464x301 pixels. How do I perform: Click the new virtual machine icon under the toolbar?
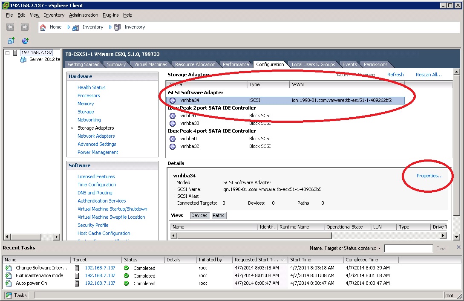[10, 41]
